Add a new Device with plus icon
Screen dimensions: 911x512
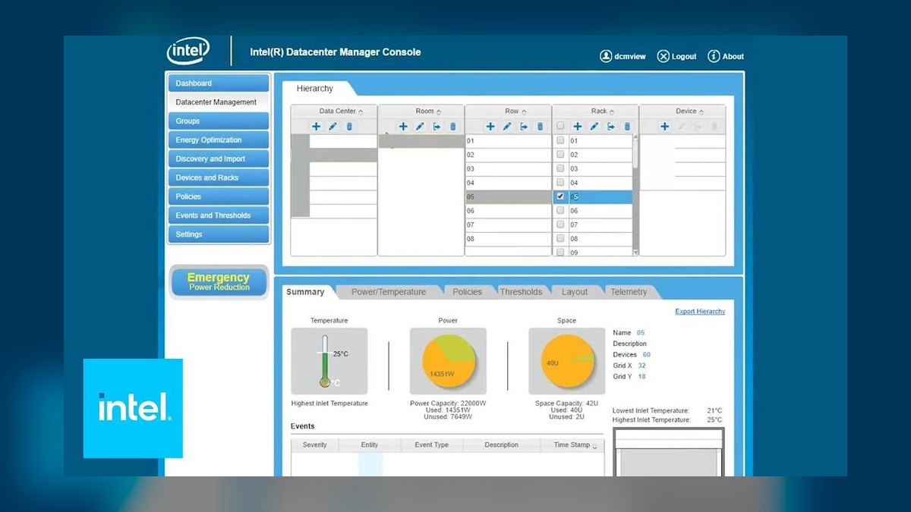(664, 127)
